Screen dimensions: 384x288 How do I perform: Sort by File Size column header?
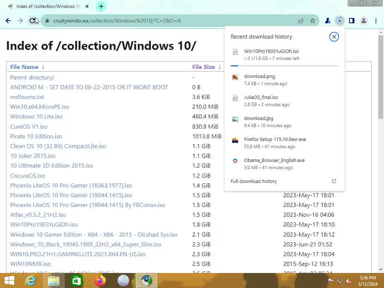(204, 67)
